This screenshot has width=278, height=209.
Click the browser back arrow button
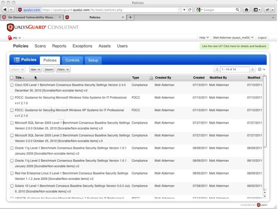5,10
